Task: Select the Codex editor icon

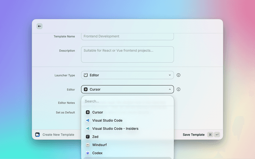Action: tap(88, 153)
